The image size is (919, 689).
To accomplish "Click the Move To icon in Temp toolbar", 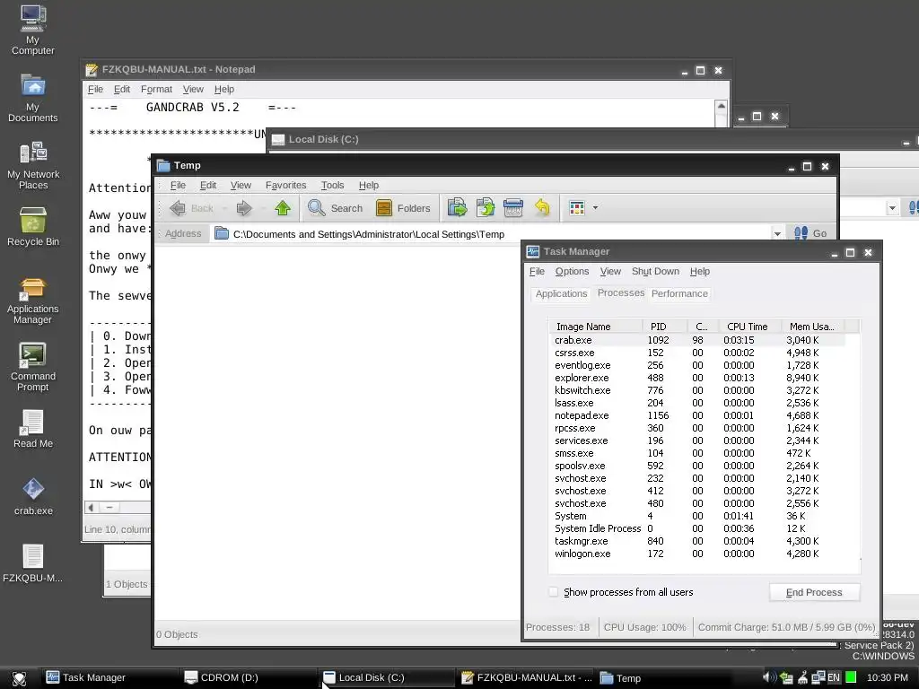I will (x=457, y=208).
